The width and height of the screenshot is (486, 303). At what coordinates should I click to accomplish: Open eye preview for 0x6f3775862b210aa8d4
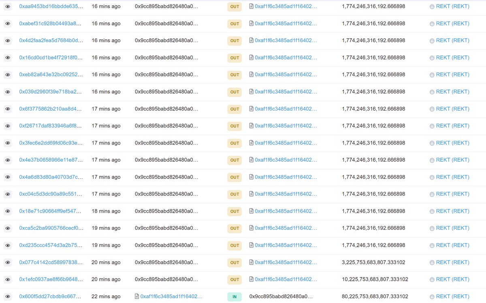pos(8,109)
